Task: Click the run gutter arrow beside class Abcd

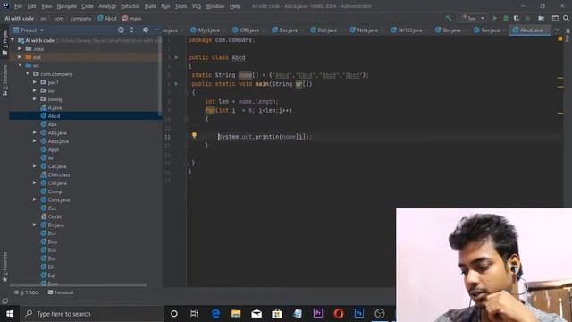Action: tap(176, 57)
